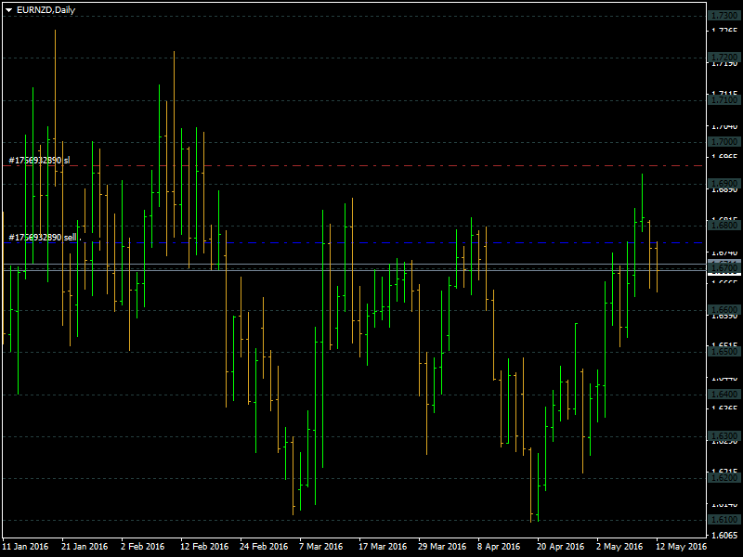This screenshot has width=743, height=557.
Task: Open the chart dropdown triangle beside EURNZD,Daily
Action: pyautogui.click(x=8, y=10)
